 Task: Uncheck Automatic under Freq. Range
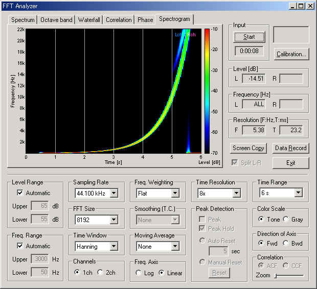point(20,246)
